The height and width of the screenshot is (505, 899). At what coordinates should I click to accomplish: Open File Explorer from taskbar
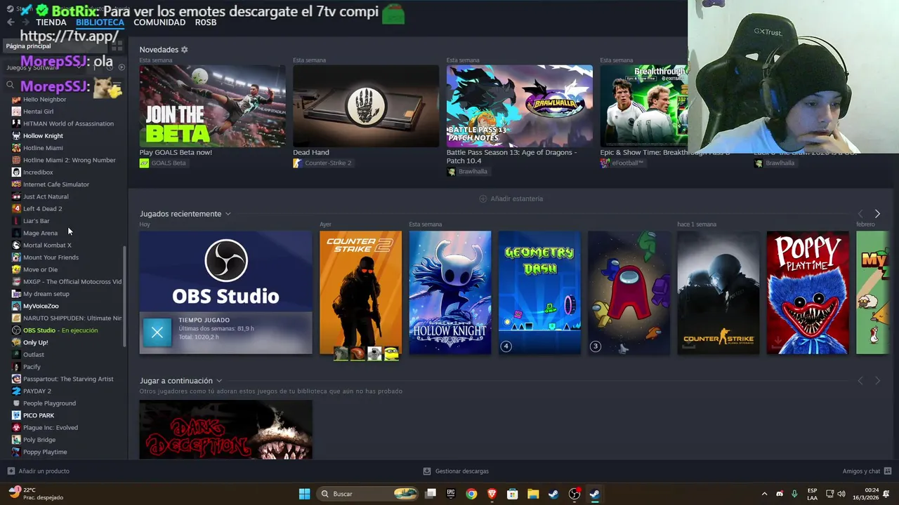tap(533, 494)
